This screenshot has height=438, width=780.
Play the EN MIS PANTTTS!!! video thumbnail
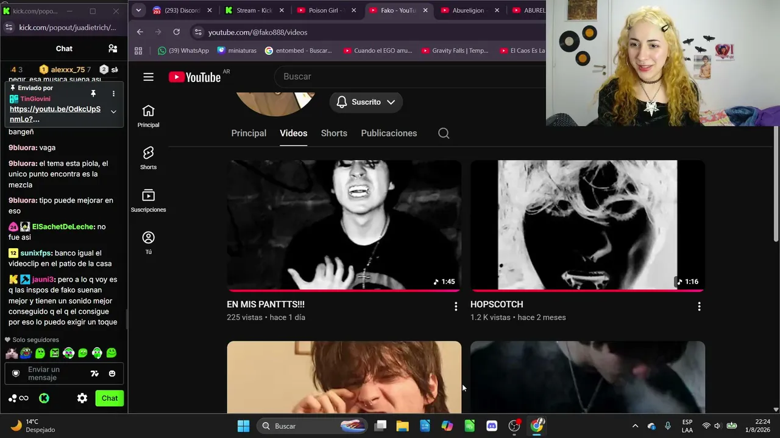tap(344, 226)
